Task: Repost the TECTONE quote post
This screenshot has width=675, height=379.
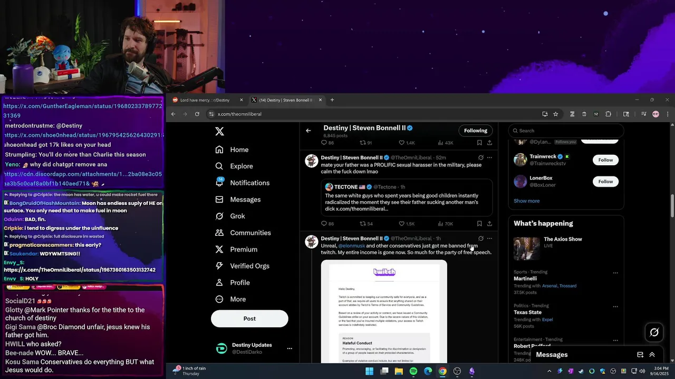Action: pyautogui.click(x=366, y=224)
